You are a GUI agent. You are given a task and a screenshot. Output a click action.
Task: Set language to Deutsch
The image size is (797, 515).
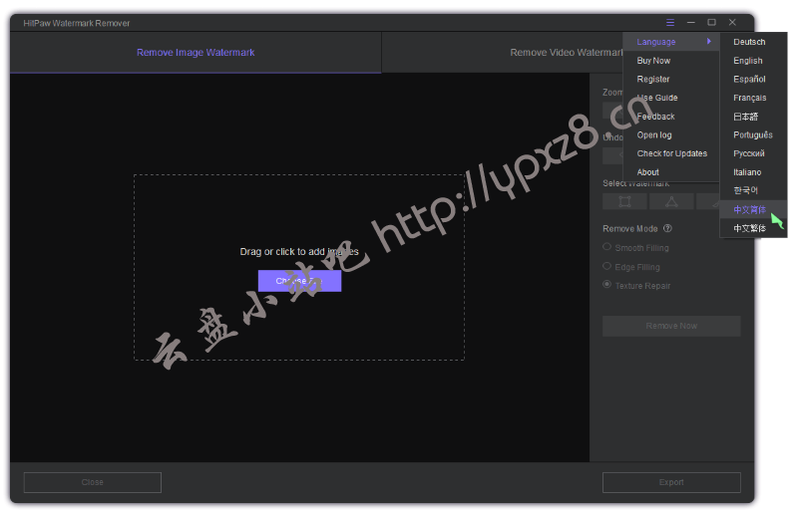[754, 42]
